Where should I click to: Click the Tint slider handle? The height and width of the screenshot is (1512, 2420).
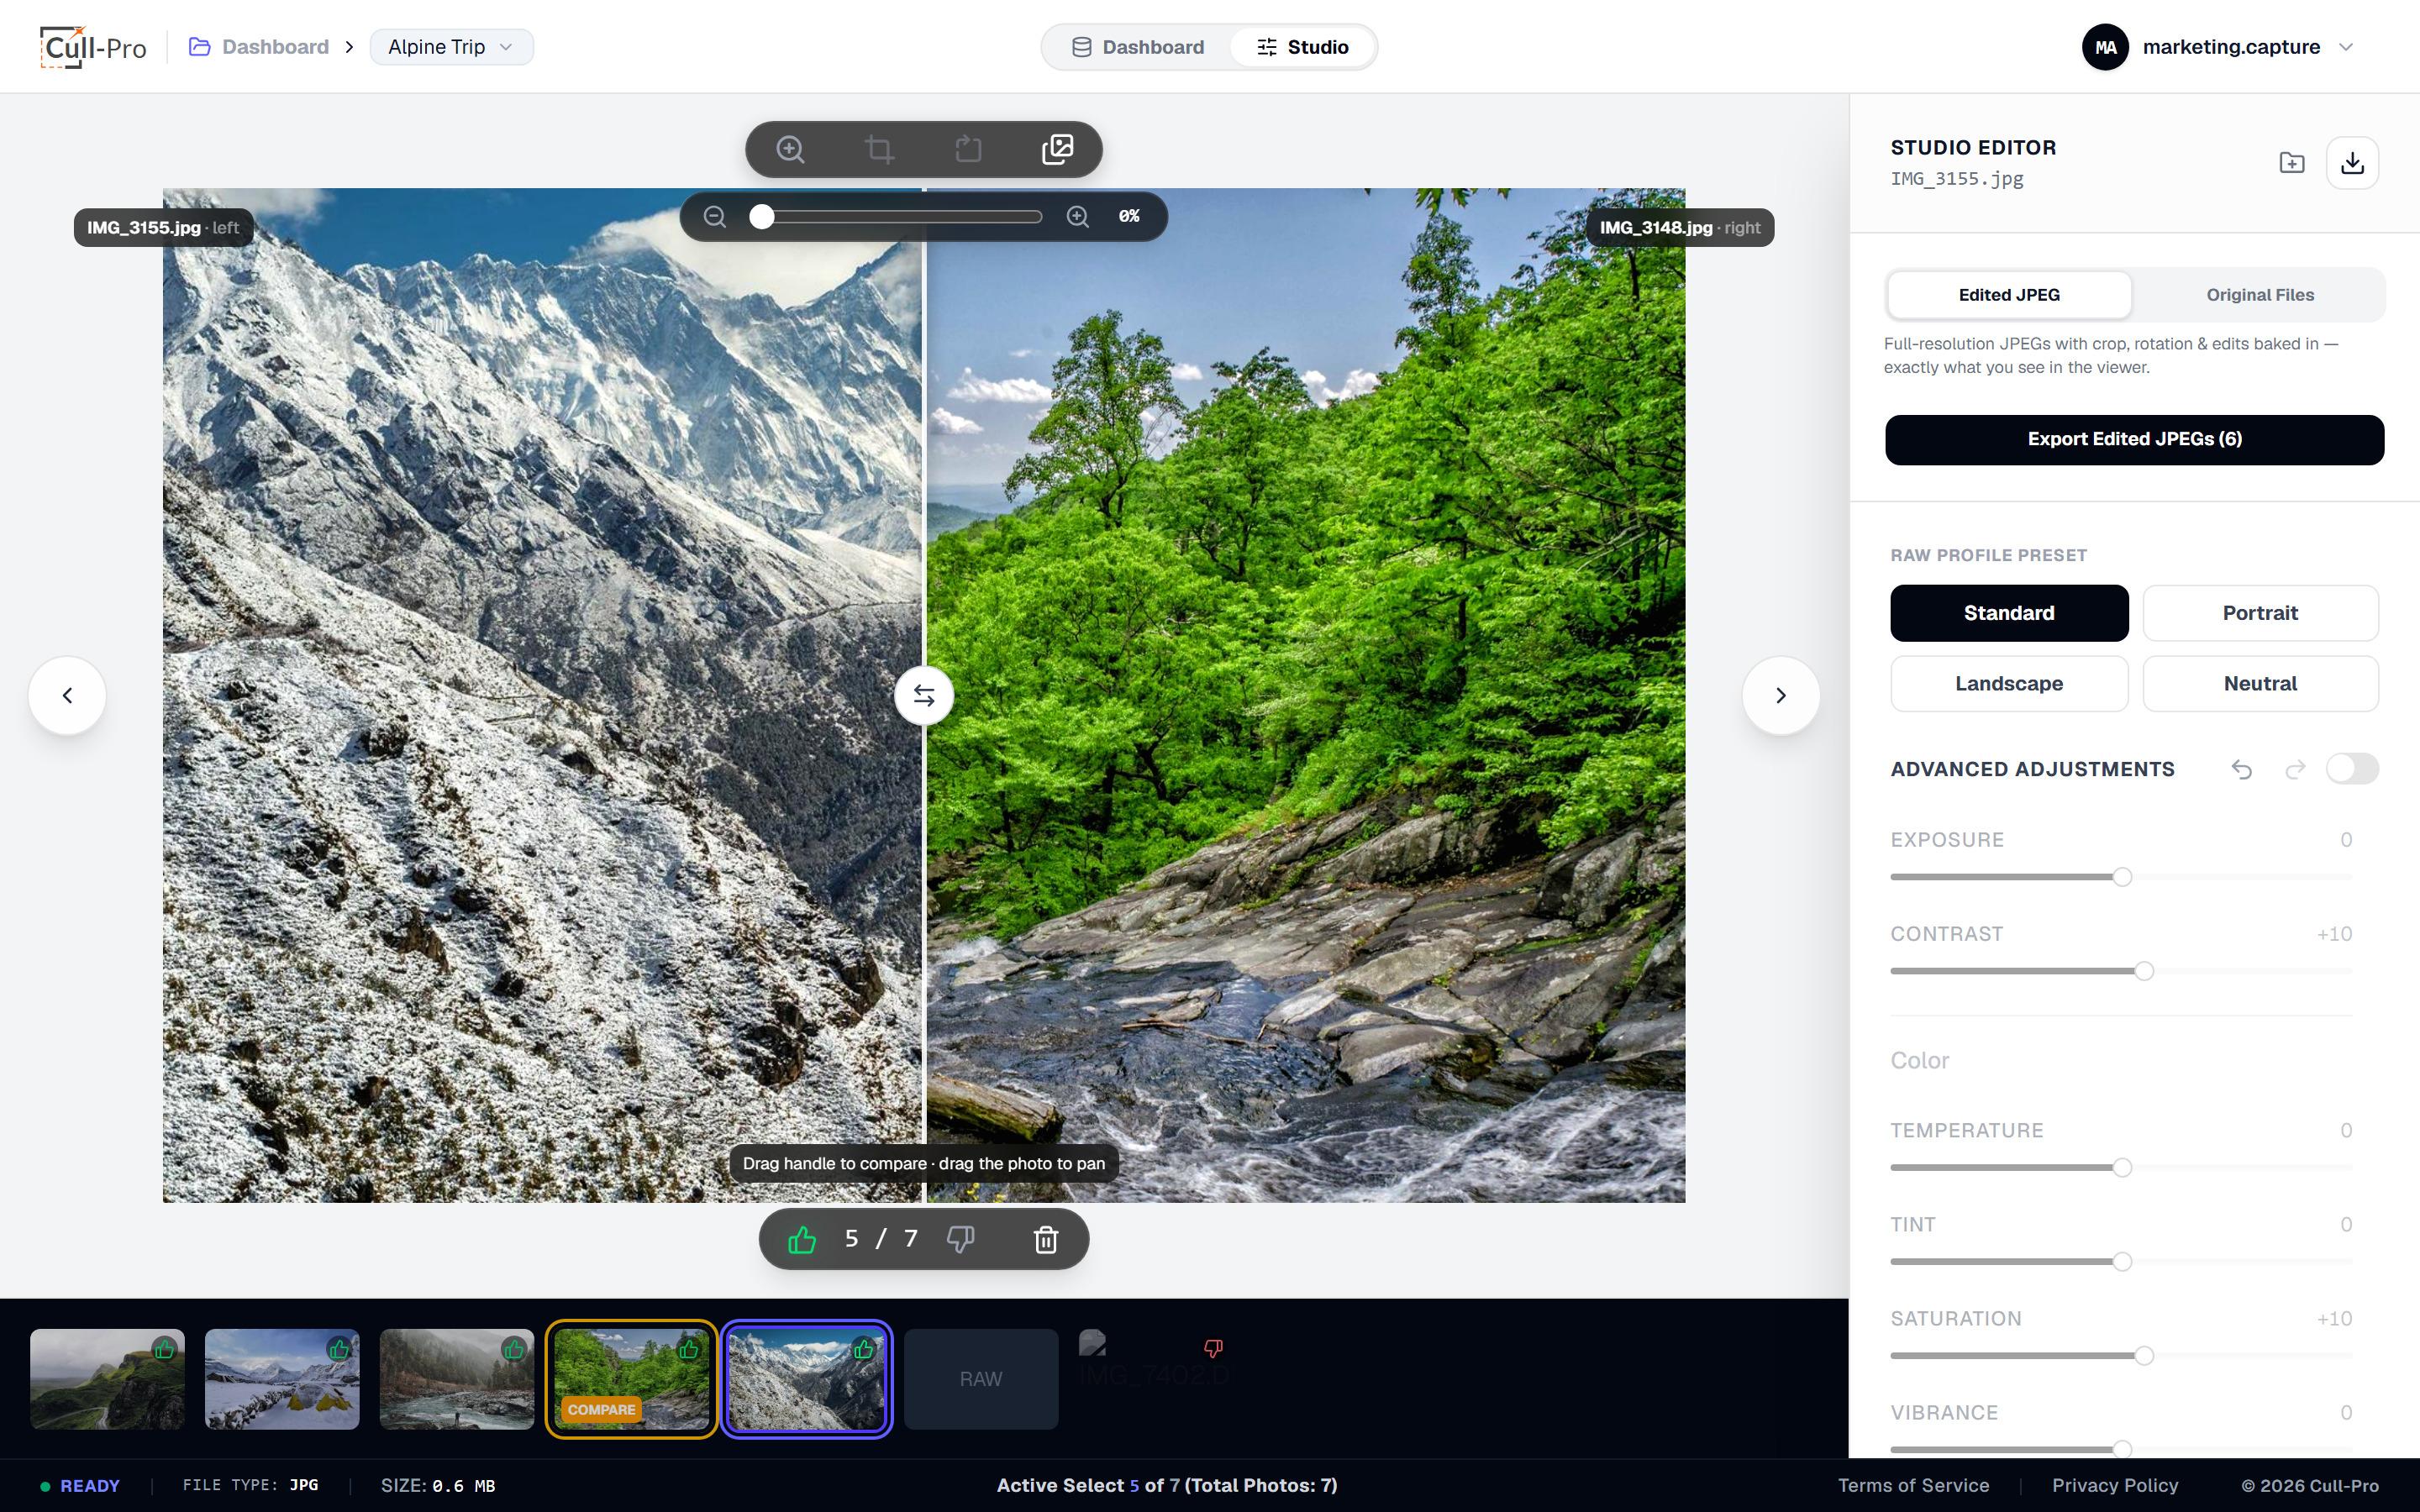click(2122, 1262)
